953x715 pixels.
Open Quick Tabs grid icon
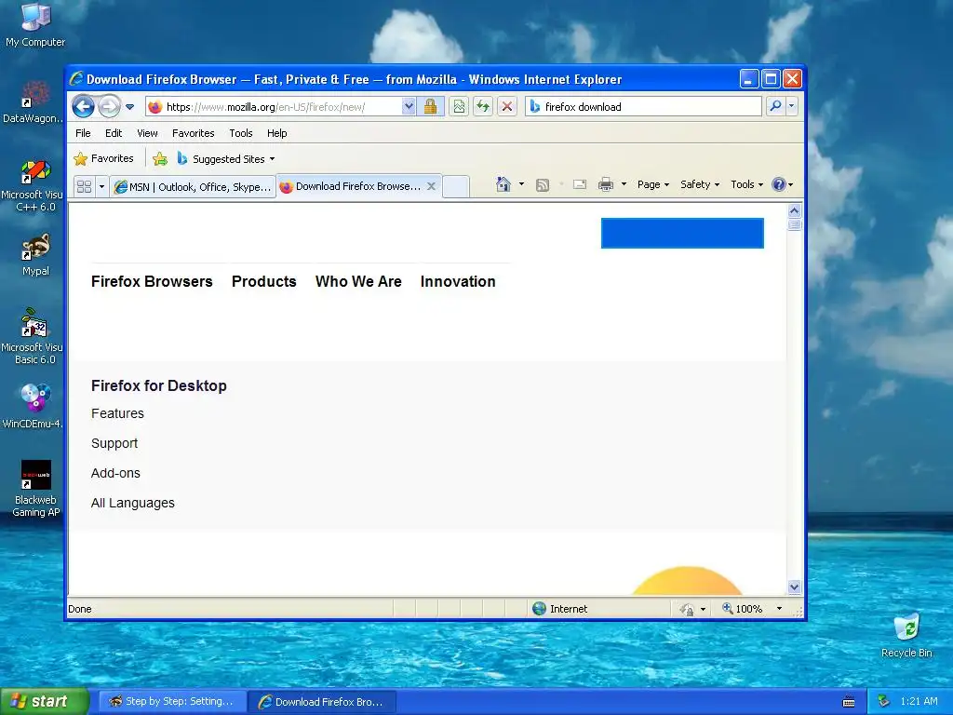(x=85, y=186)
